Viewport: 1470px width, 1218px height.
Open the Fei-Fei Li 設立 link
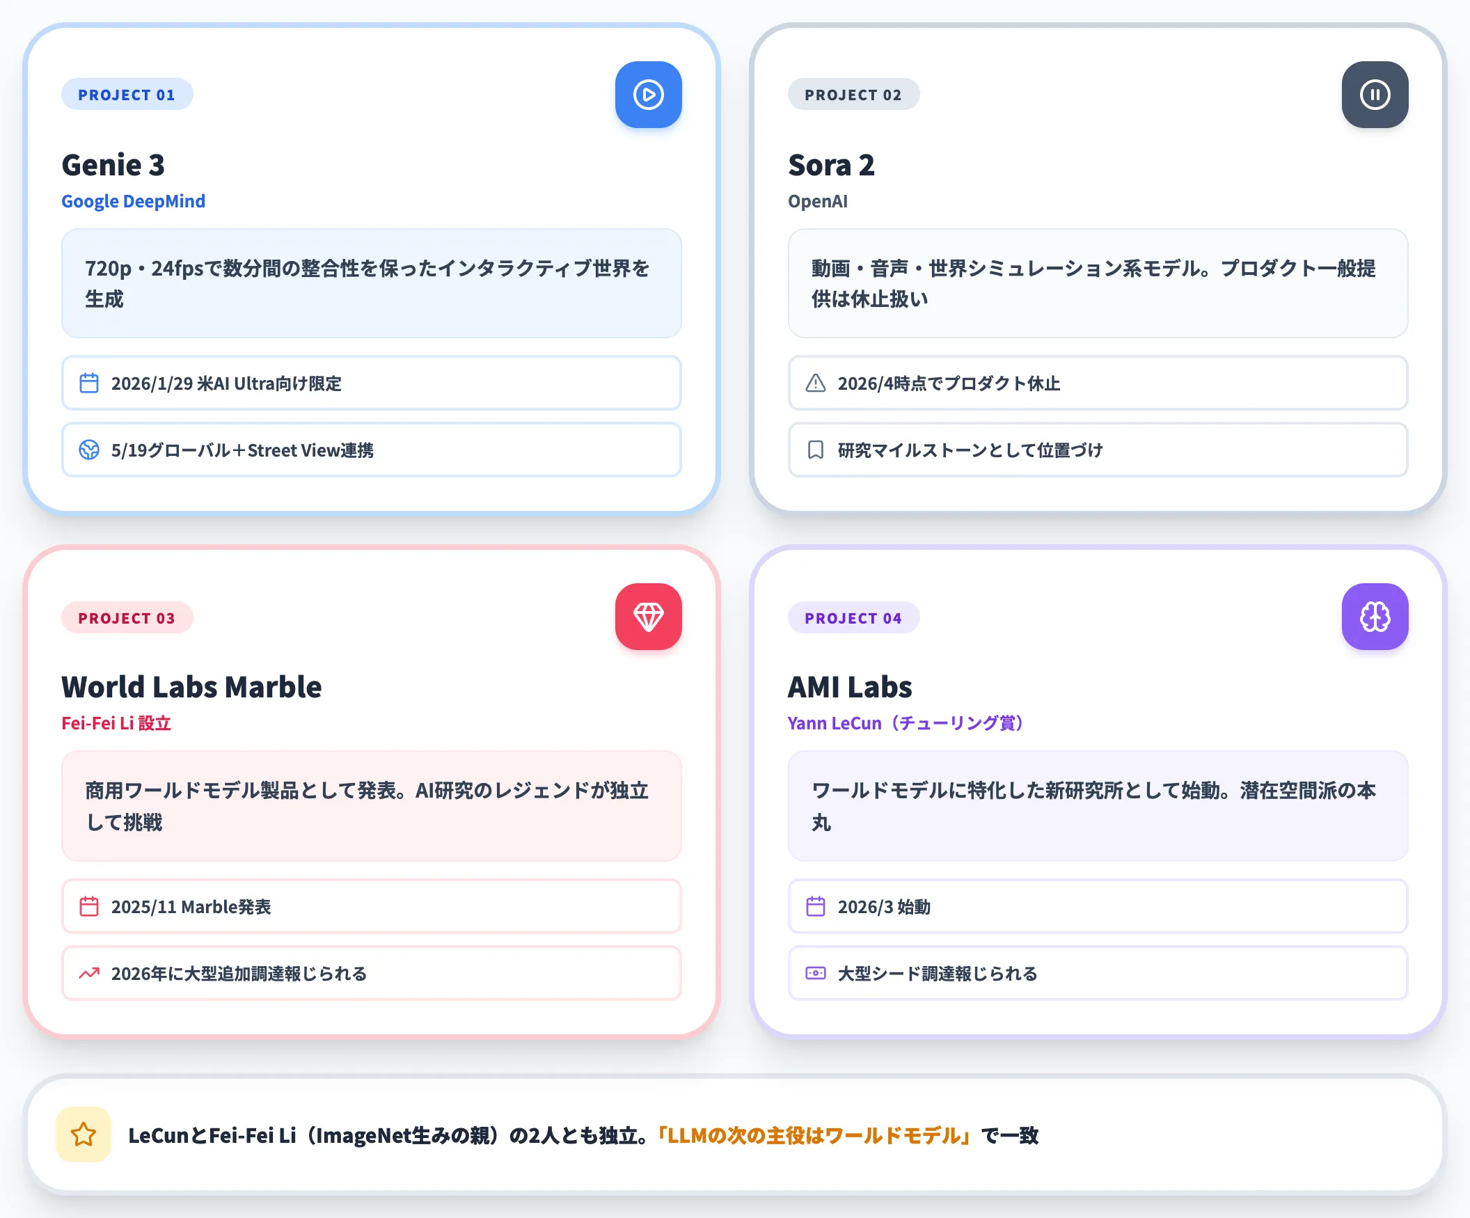116,723
